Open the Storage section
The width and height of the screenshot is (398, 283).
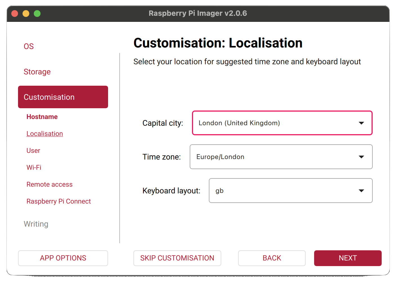point(37,72)
